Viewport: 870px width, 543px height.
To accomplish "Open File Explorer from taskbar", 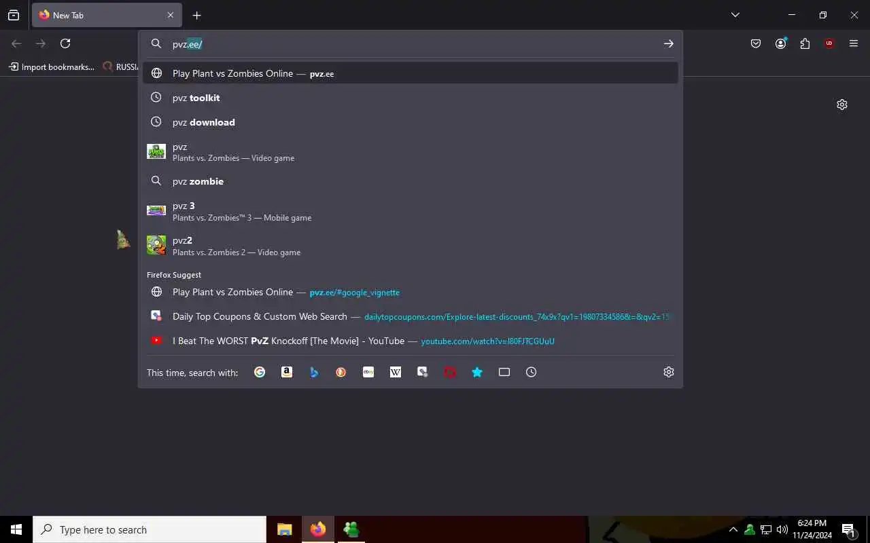I will (x=285, y=529).
